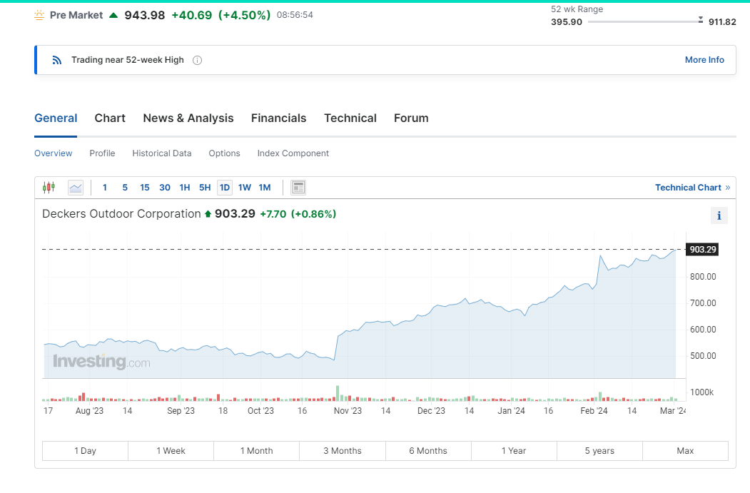Select the 15 minute interval
Image resolution: width=750 pixels, height=493 pixels.
coord(144,188)
